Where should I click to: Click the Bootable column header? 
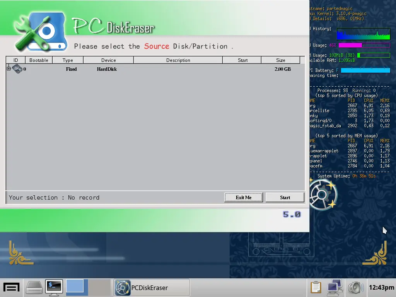click(x=39, y=60)
